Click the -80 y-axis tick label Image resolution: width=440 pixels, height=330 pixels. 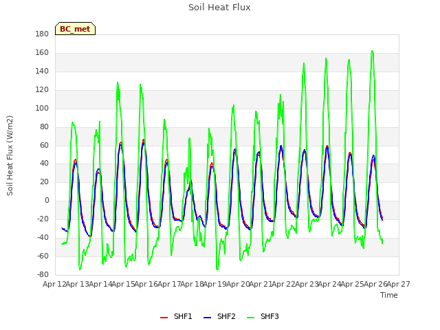(43, 274)
